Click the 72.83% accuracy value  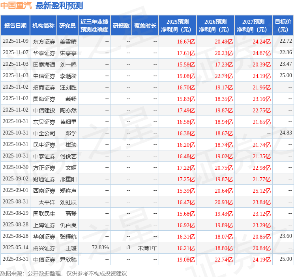pos(100,247)
